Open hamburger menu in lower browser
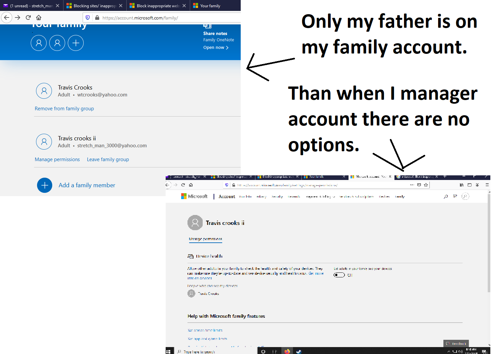 click(487, 185)
